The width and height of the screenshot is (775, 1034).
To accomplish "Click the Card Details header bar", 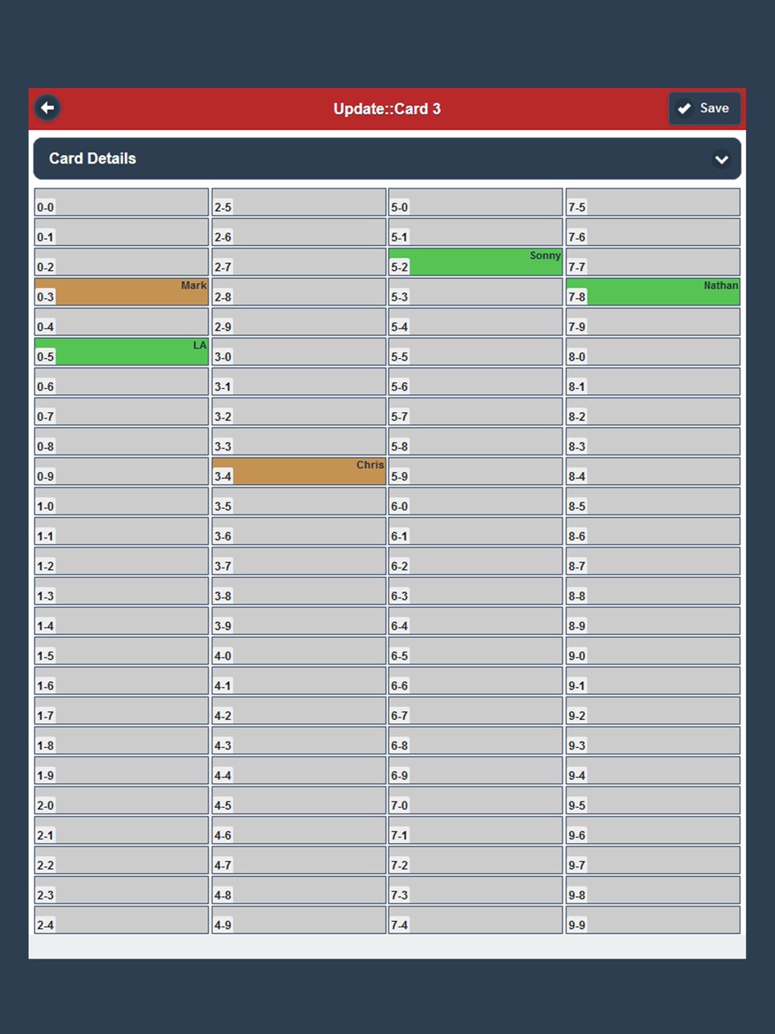I will (387, 159).
